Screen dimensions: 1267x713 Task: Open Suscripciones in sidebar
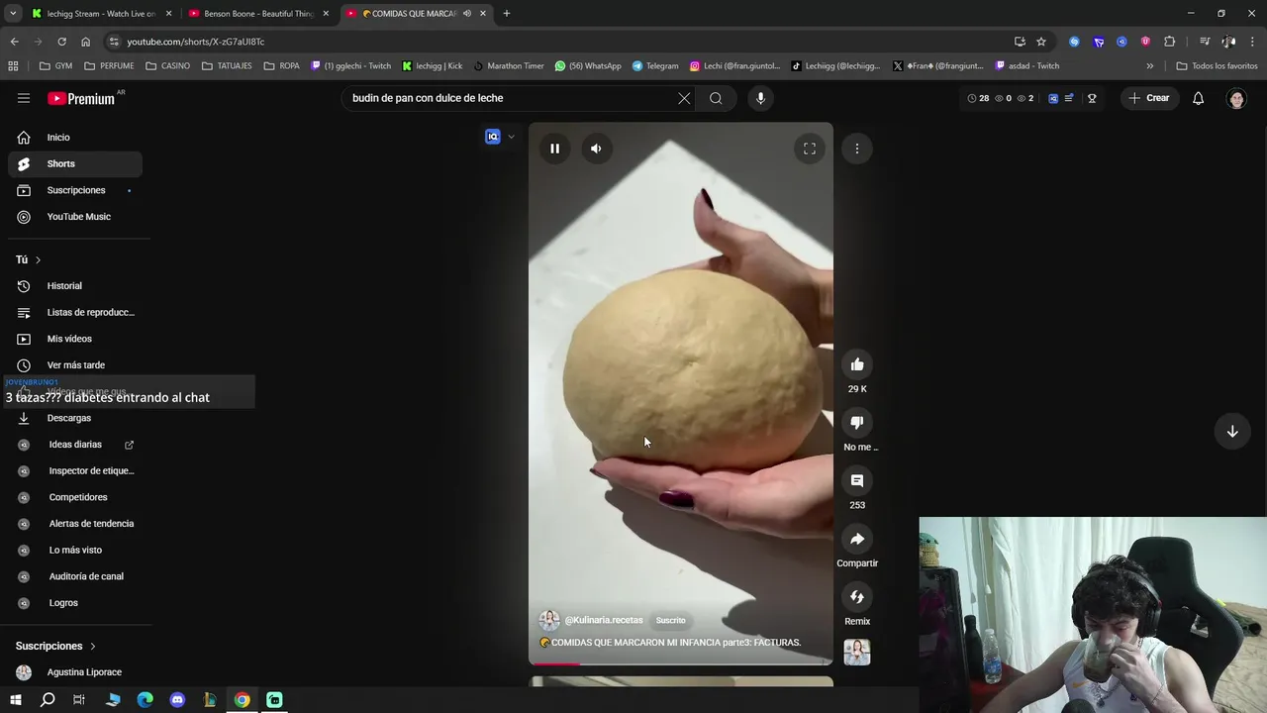point(75,190)
